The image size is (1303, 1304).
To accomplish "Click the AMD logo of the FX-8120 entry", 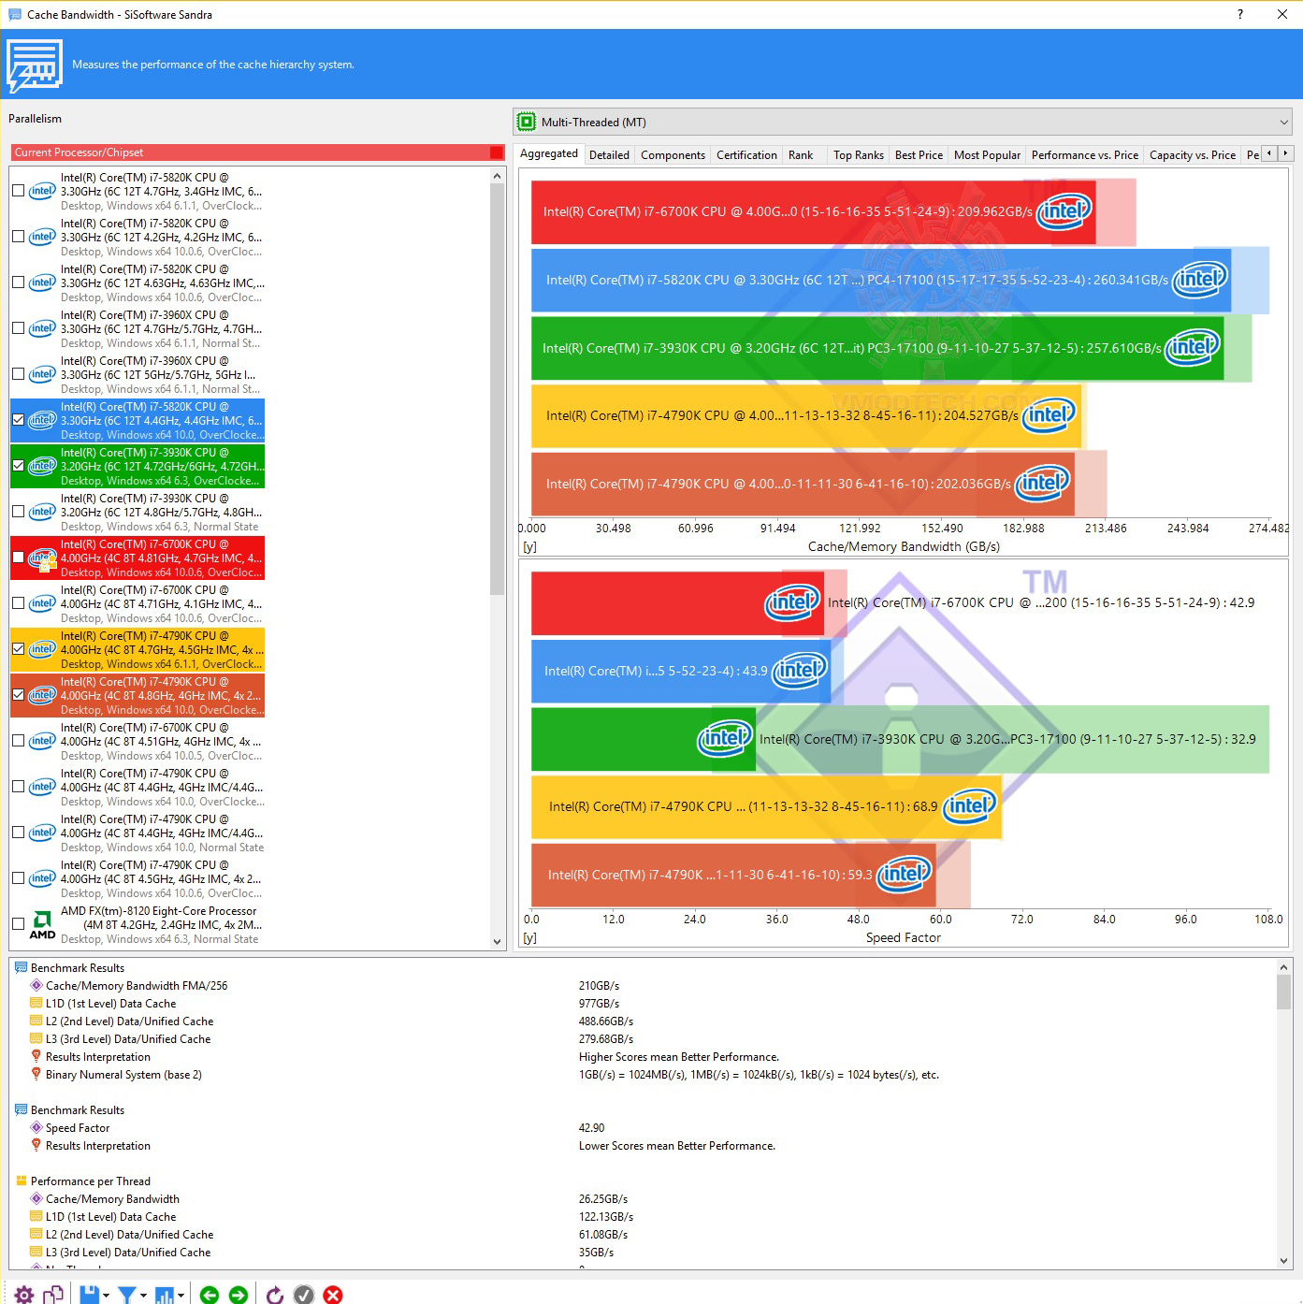I will pos(42,925).
